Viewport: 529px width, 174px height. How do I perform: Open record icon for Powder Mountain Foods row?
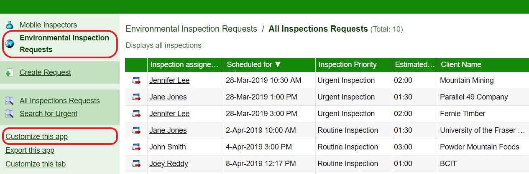pyautogui.click(x=136, y=147)
